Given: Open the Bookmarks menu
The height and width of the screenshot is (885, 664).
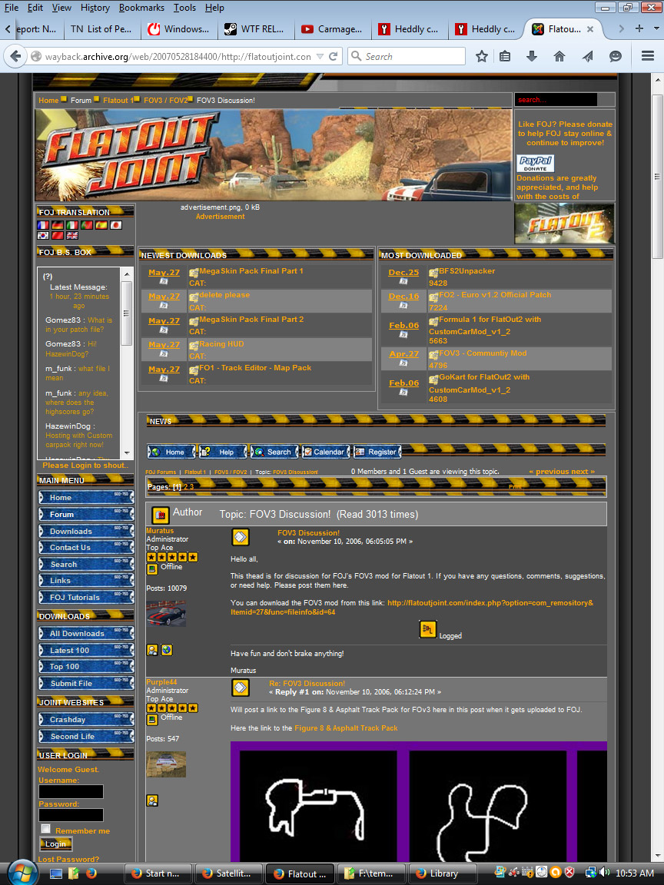Looking at the screenshot, I should tap(141, 8).
